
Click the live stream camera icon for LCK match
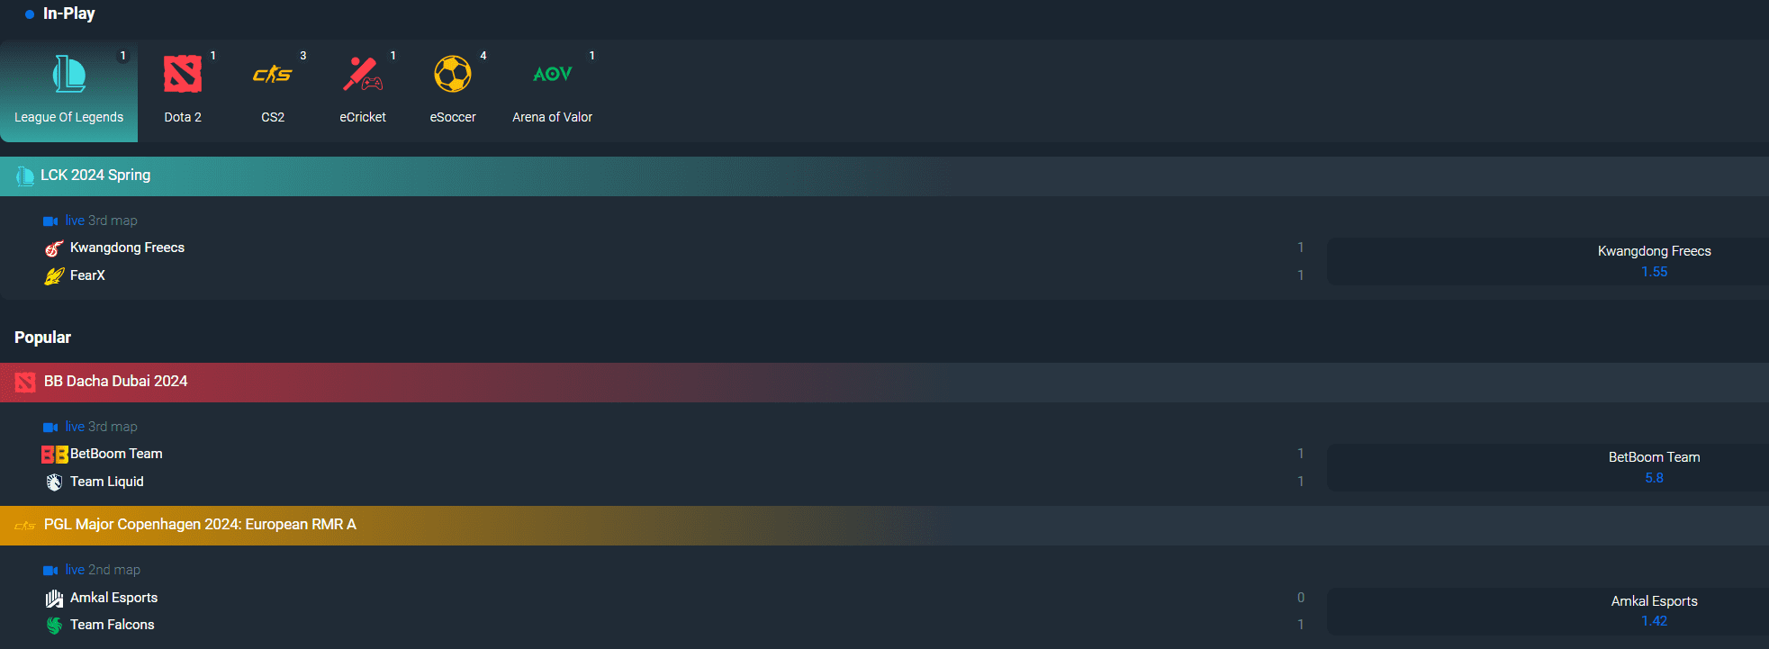coord(50,221)
